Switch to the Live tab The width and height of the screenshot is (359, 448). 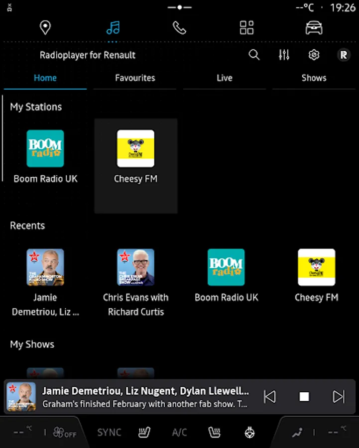(x=225, y=78)
